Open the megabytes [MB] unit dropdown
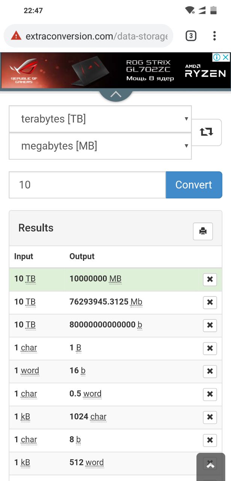Image resolution: width=231 pixels, height=481 pixels. (100, 146)
